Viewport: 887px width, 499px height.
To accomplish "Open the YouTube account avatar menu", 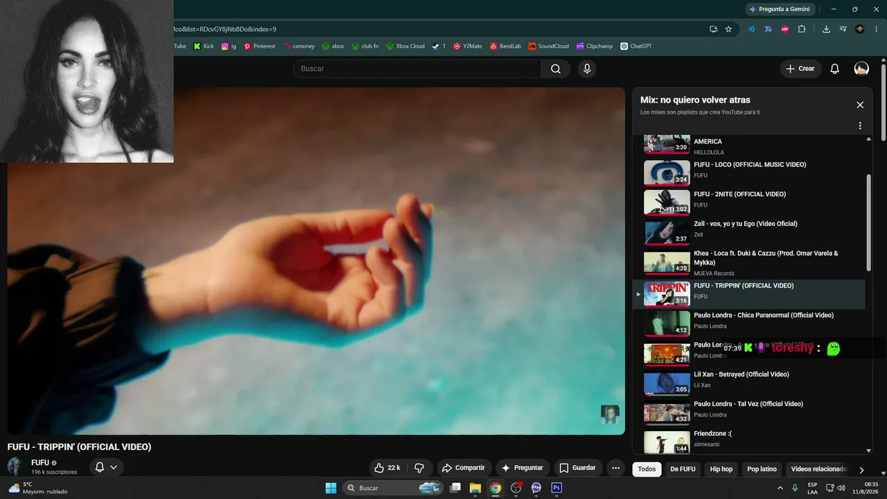I will point(861,69).
